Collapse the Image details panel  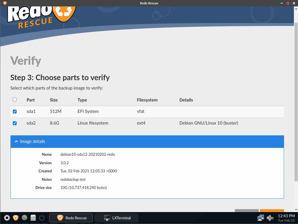pyautogui.click(x=147, y=141)
